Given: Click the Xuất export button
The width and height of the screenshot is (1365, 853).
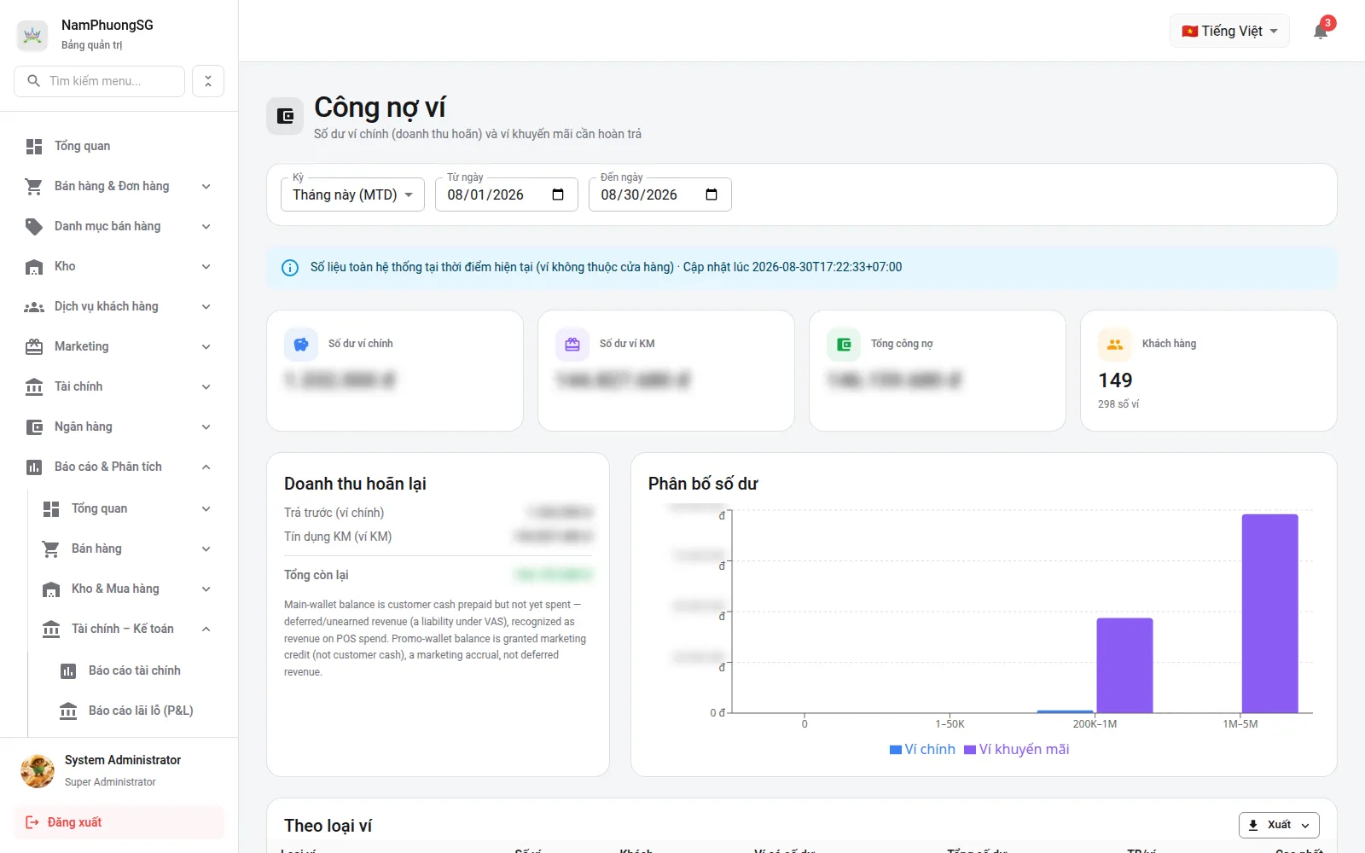Looking at the screenshot, I should [x=1279, y=825].
